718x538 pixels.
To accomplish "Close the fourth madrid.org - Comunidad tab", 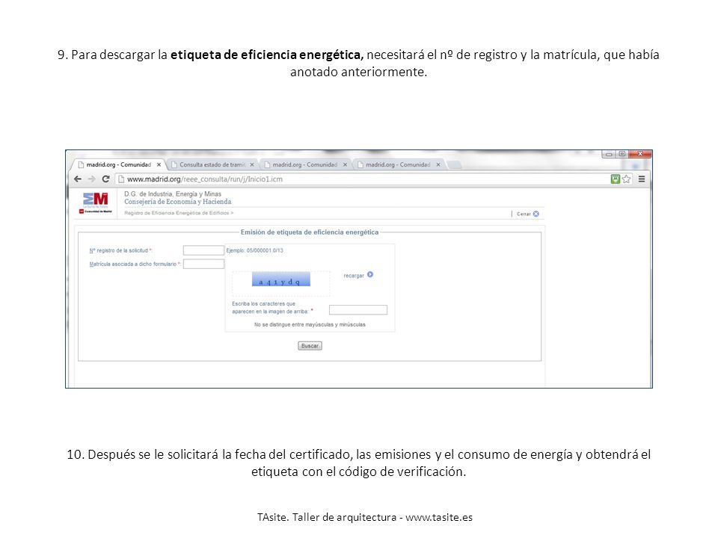I will click(x=438, y=164).
